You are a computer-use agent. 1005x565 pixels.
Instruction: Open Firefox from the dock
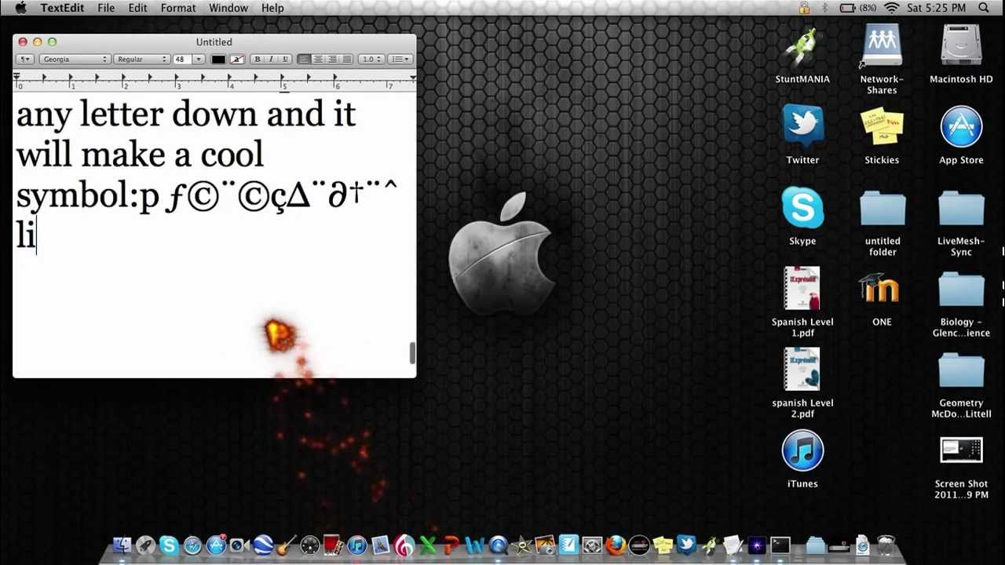616,545
